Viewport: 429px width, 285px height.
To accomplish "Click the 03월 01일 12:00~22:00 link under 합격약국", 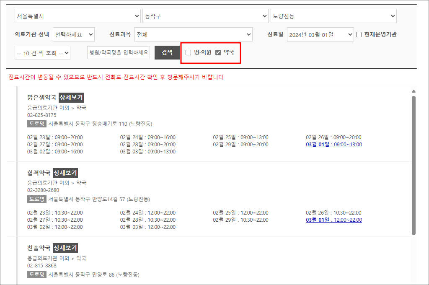I will click(333, 219).
